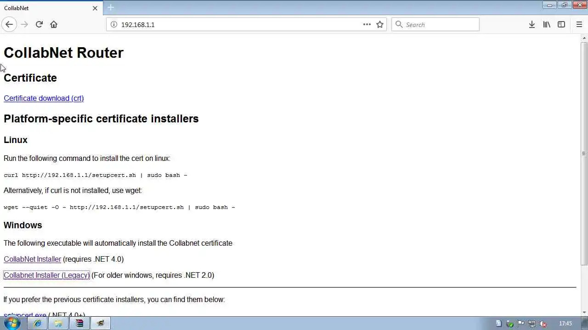Show site information icon in address bar
This screenshot has height=330, width=588.
[x=114, y=24]
